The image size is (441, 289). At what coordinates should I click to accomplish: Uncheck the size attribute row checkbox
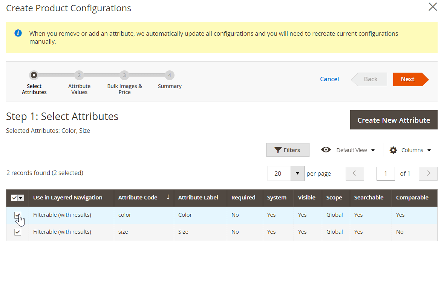pyautogui.click(x=17, y=232)
